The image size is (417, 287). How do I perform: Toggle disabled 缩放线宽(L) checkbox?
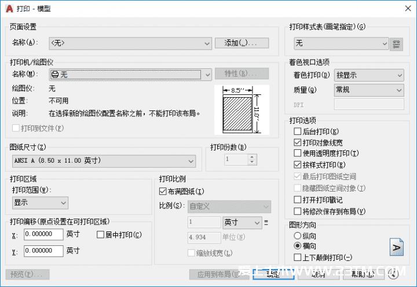191,253
